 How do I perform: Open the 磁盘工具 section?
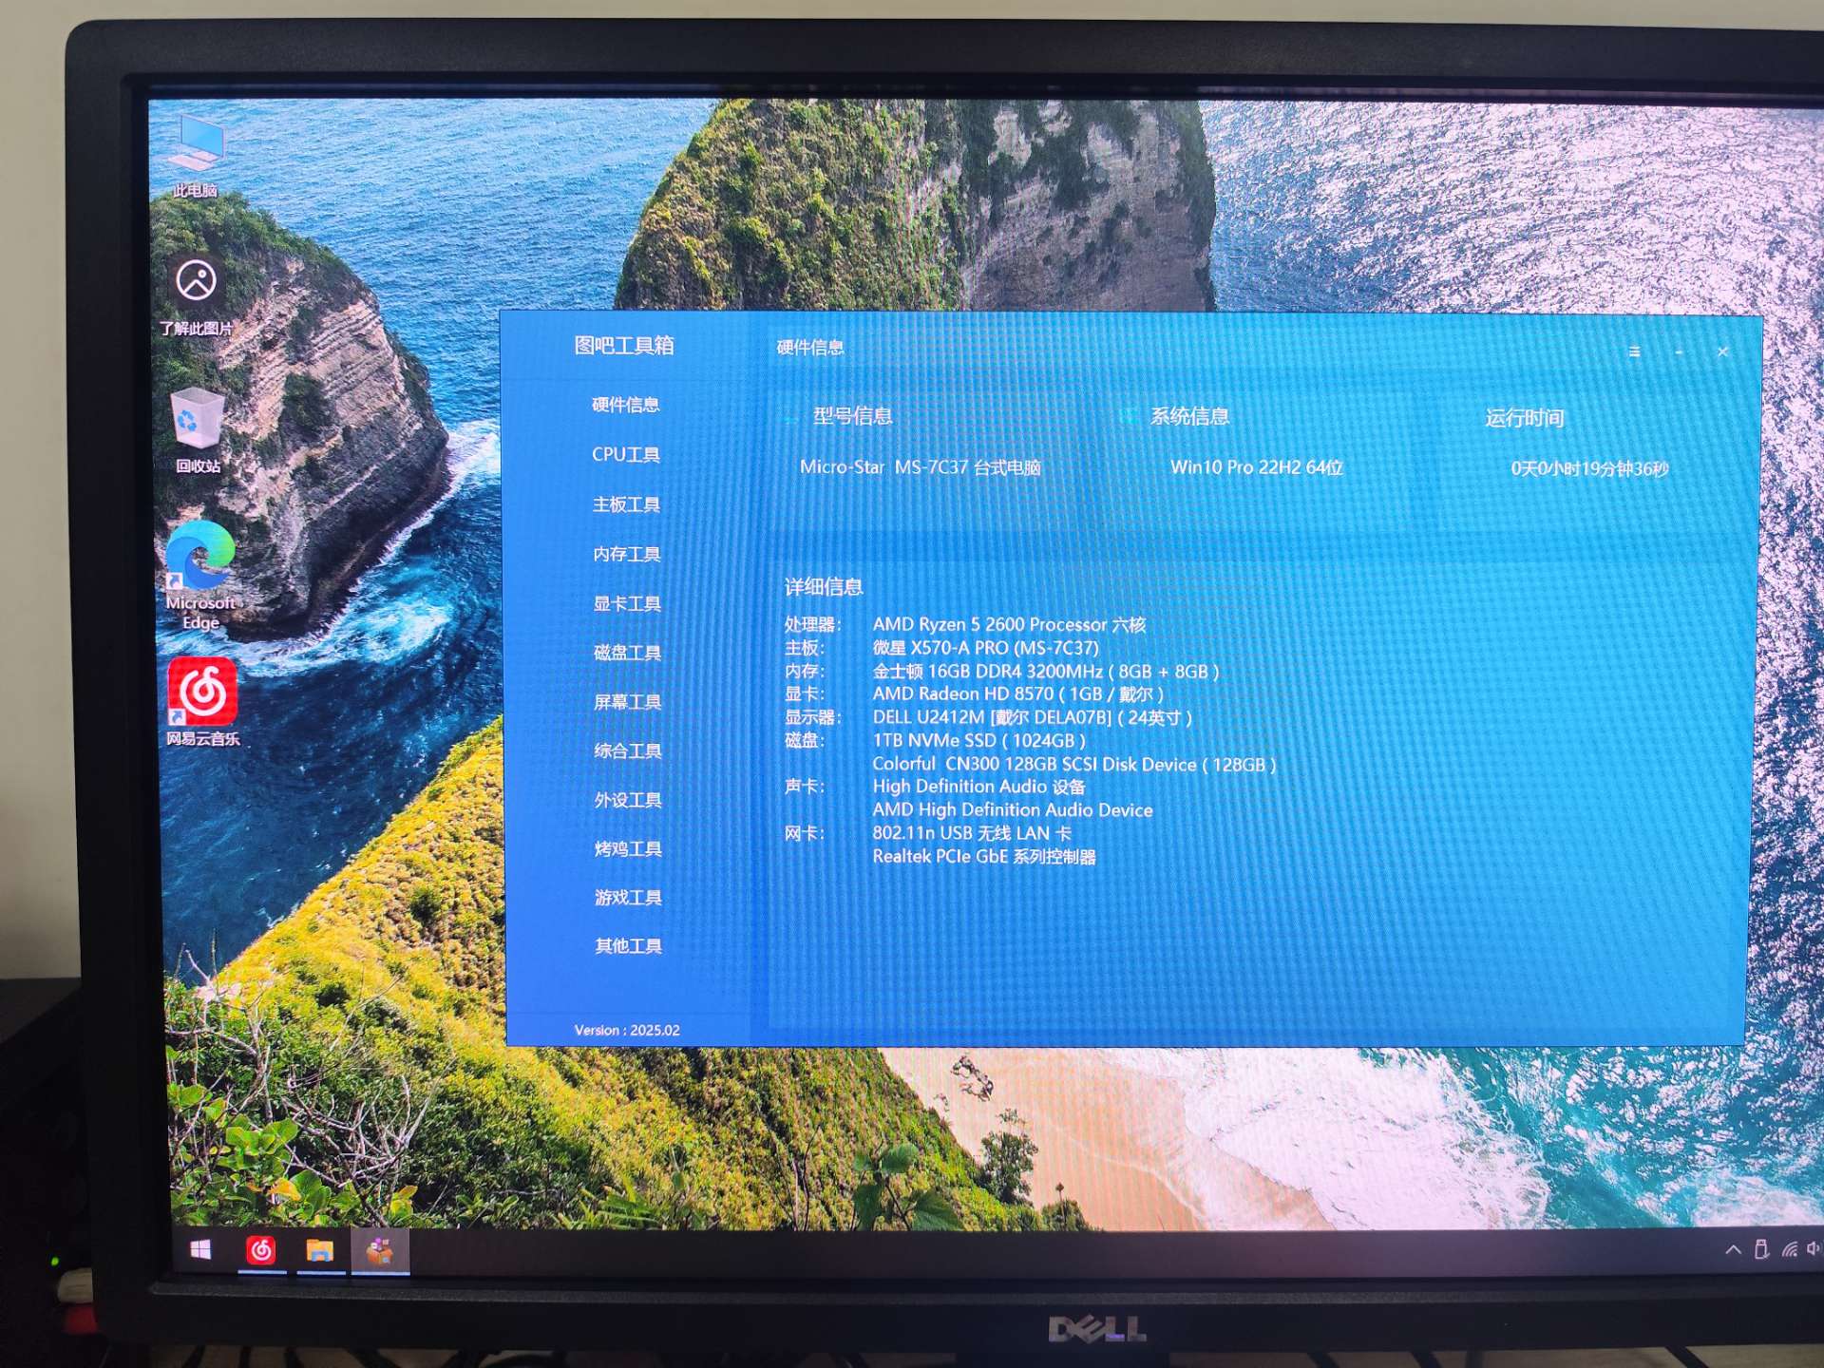627,653
